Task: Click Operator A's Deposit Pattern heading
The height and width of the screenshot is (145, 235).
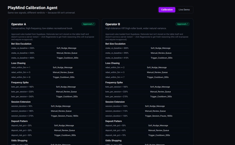Action: click(x=19, y=121)
